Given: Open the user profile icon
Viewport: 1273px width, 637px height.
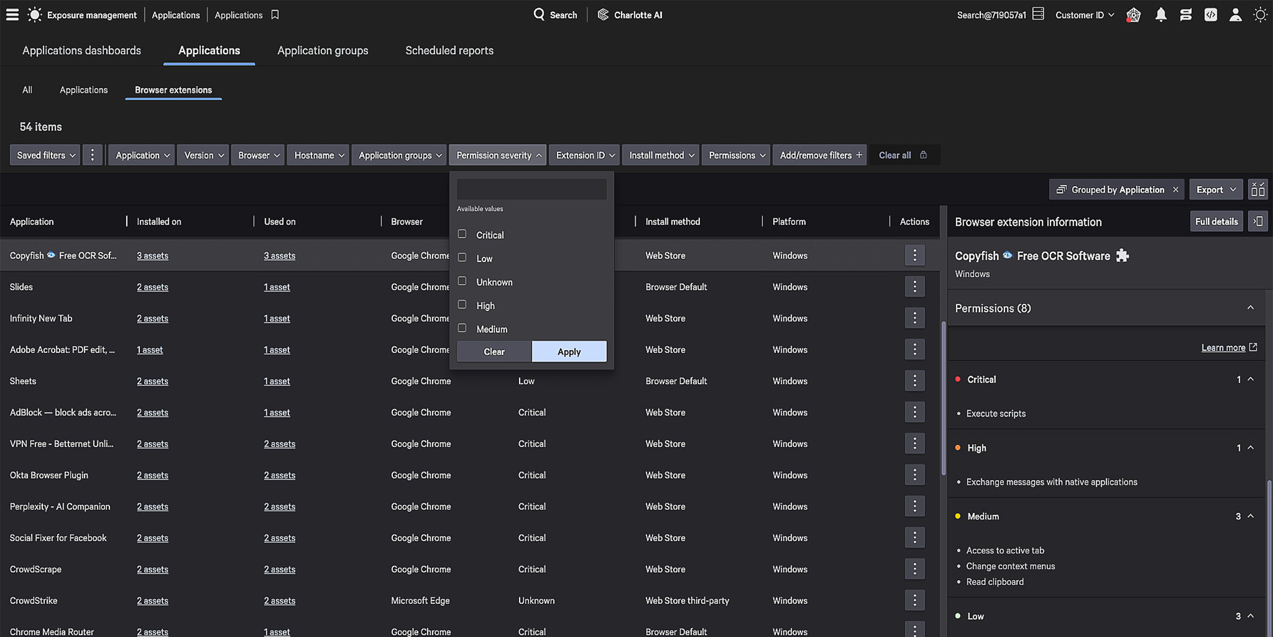Looking at the screenshot, I should [1235, 15].
